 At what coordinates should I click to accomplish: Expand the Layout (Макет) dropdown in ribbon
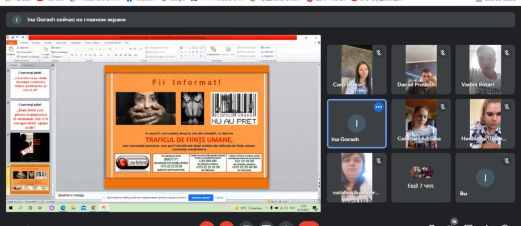click(x=57, y=47)
